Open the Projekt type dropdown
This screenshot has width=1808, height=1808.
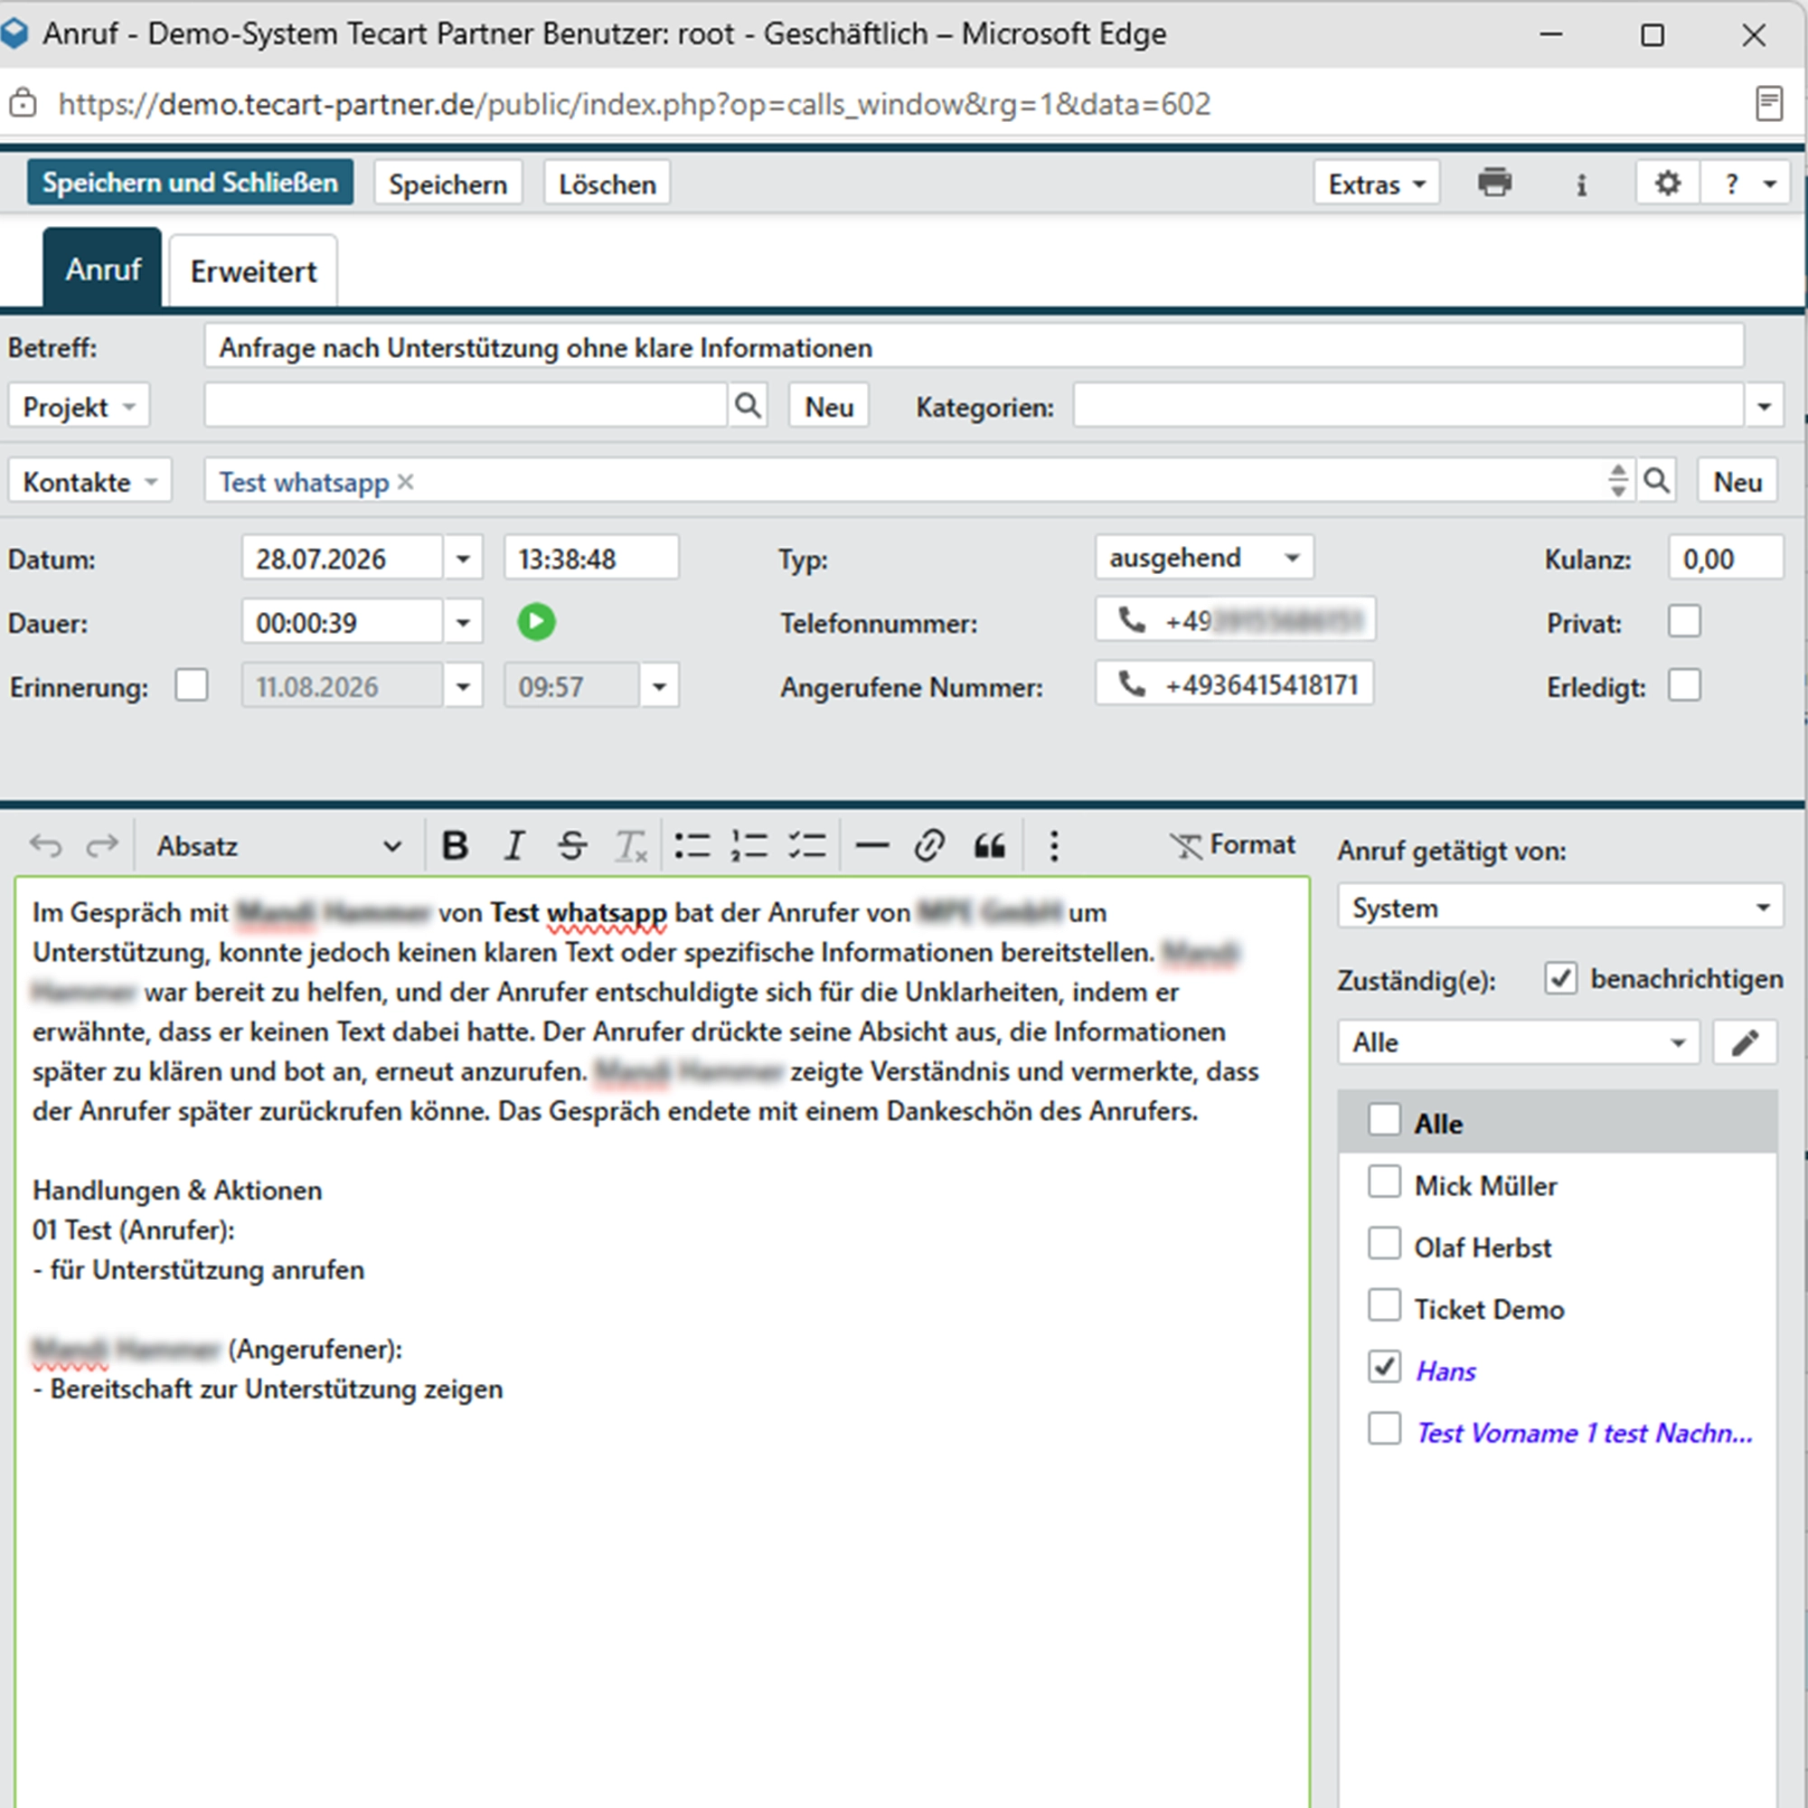click(79, 406)
